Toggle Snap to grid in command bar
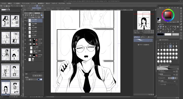This screenshot has height=99, width=183. coord(40,6)
